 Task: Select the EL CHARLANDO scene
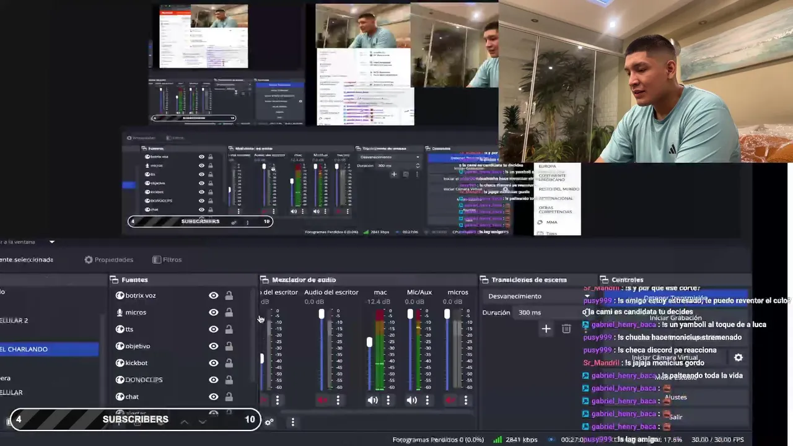coord(49,349)
